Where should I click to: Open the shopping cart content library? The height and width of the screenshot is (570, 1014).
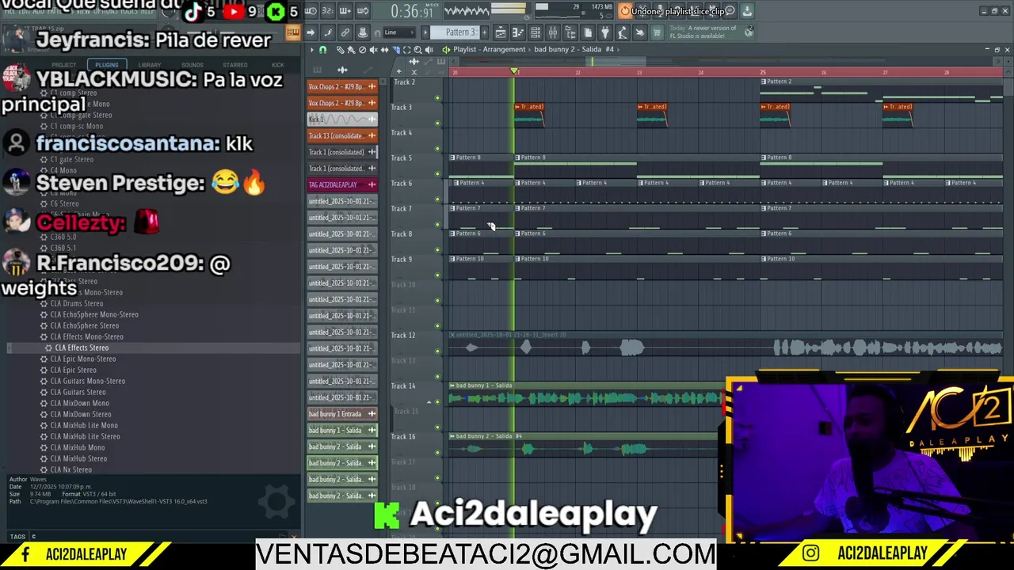pos(657,32)
